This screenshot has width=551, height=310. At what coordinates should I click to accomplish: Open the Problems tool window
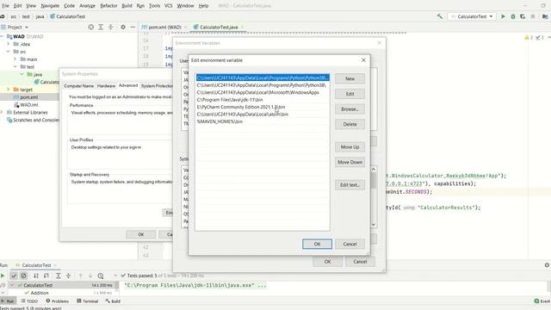click(58, 301)
